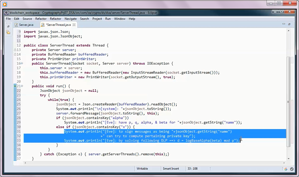Minimize the inner Eclipse window

point(275,12)
